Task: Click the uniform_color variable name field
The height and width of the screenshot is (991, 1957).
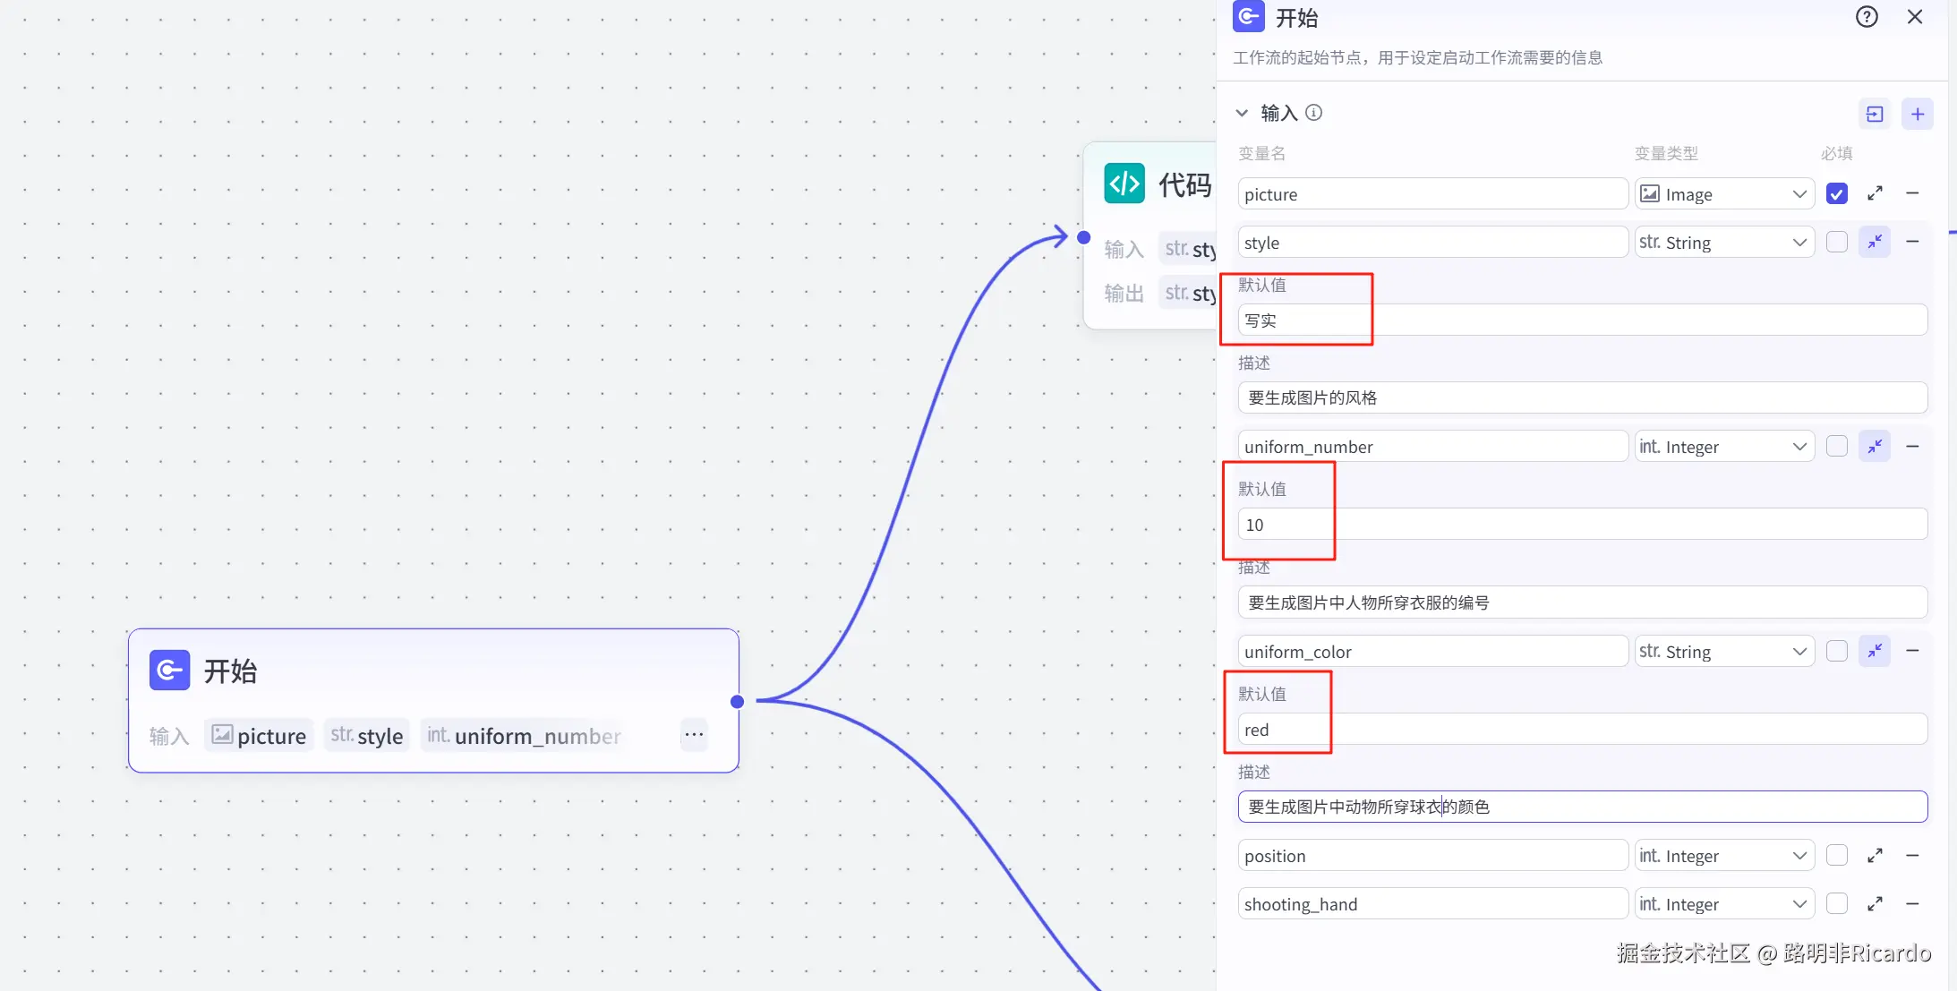Action: coord(1432,652)
